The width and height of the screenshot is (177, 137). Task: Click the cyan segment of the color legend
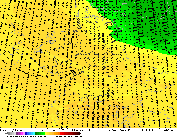[x=34, y=133]
